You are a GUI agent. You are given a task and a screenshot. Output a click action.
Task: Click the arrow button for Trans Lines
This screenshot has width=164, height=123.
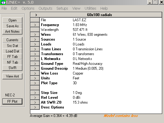[x=35, y=49]
